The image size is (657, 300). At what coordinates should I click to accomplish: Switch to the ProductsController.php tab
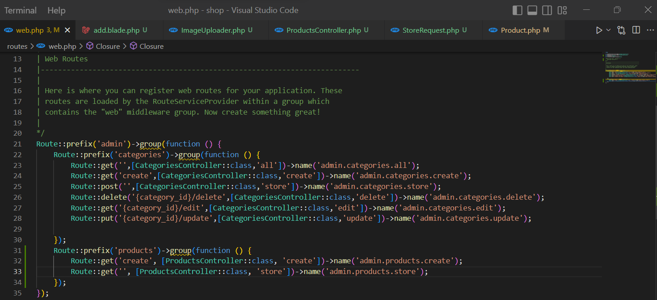pos(326,30)
